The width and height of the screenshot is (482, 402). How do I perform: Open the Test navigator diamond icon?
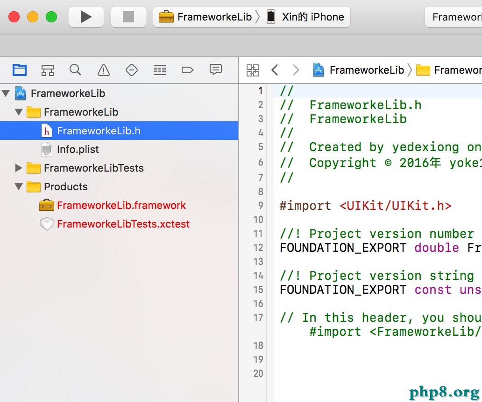pyautogui.click(x=132, y=70)
